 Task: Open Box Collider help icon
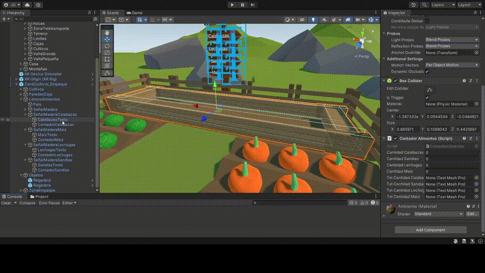(464, 80)
